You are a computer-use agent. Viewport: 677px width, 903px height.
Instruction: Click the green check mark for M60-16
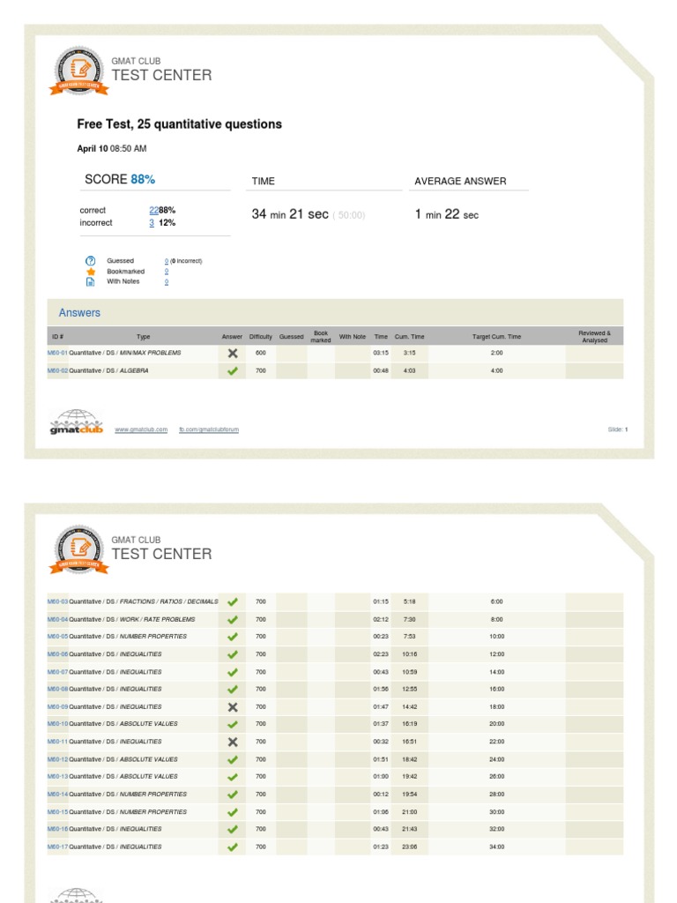pyautogui.click(x=233, y=829)
